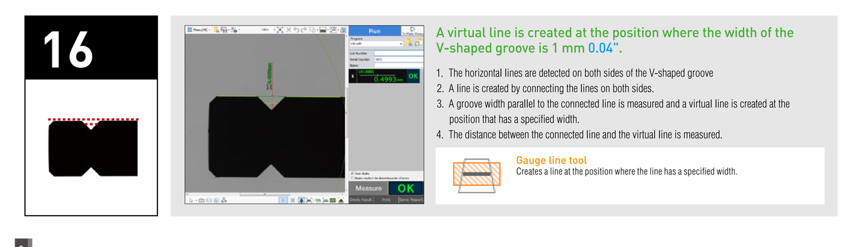Screen dimensions: 853x247
Task: Click the pointer arrow tool at bottom left
Action: [191, 200]
